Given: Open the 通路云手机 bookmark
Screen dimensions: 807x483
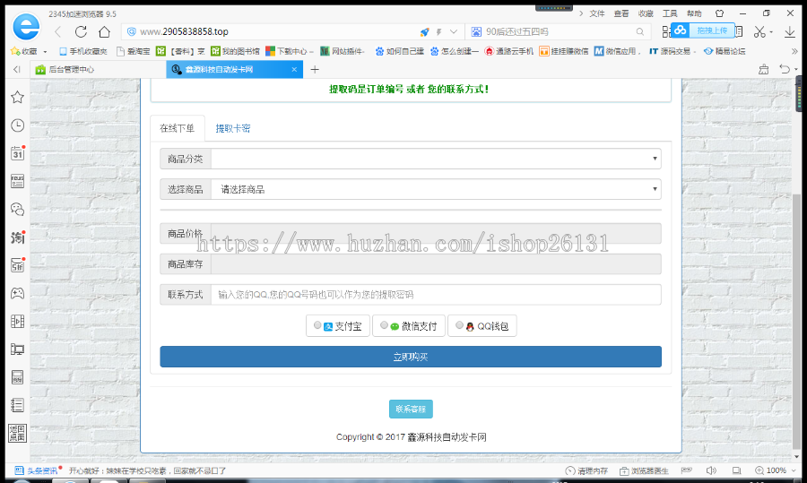Looking at the screenshot, I should pyautogui.click(x=509, y=51).
